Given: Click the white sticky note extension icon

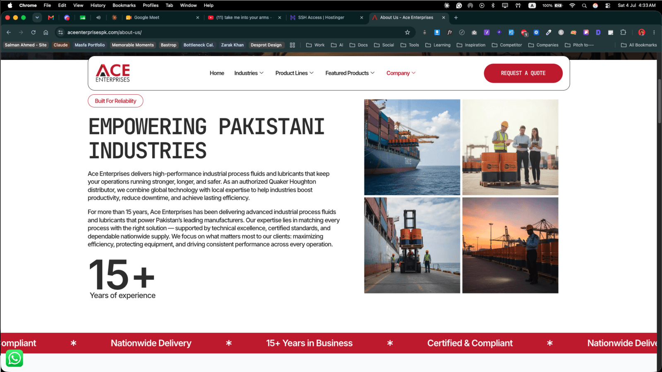Looking at the screenshot, I should [611, 32].
